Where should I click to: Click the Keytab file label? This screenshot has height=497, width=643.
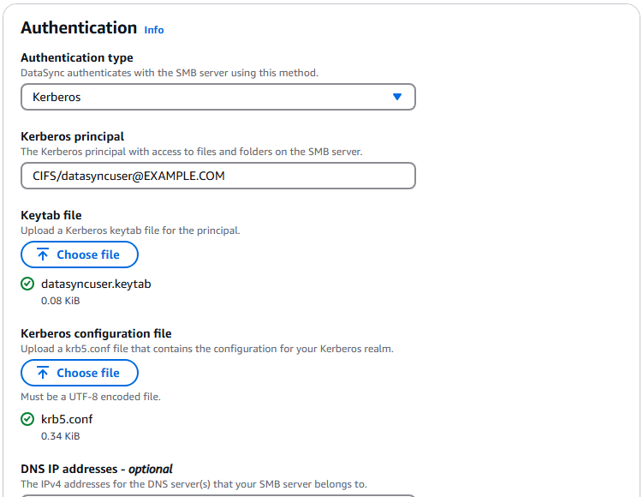51,215
